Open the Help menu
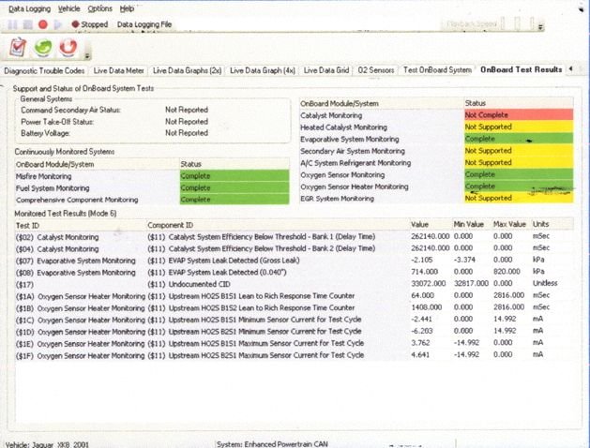 click(128, 7)
